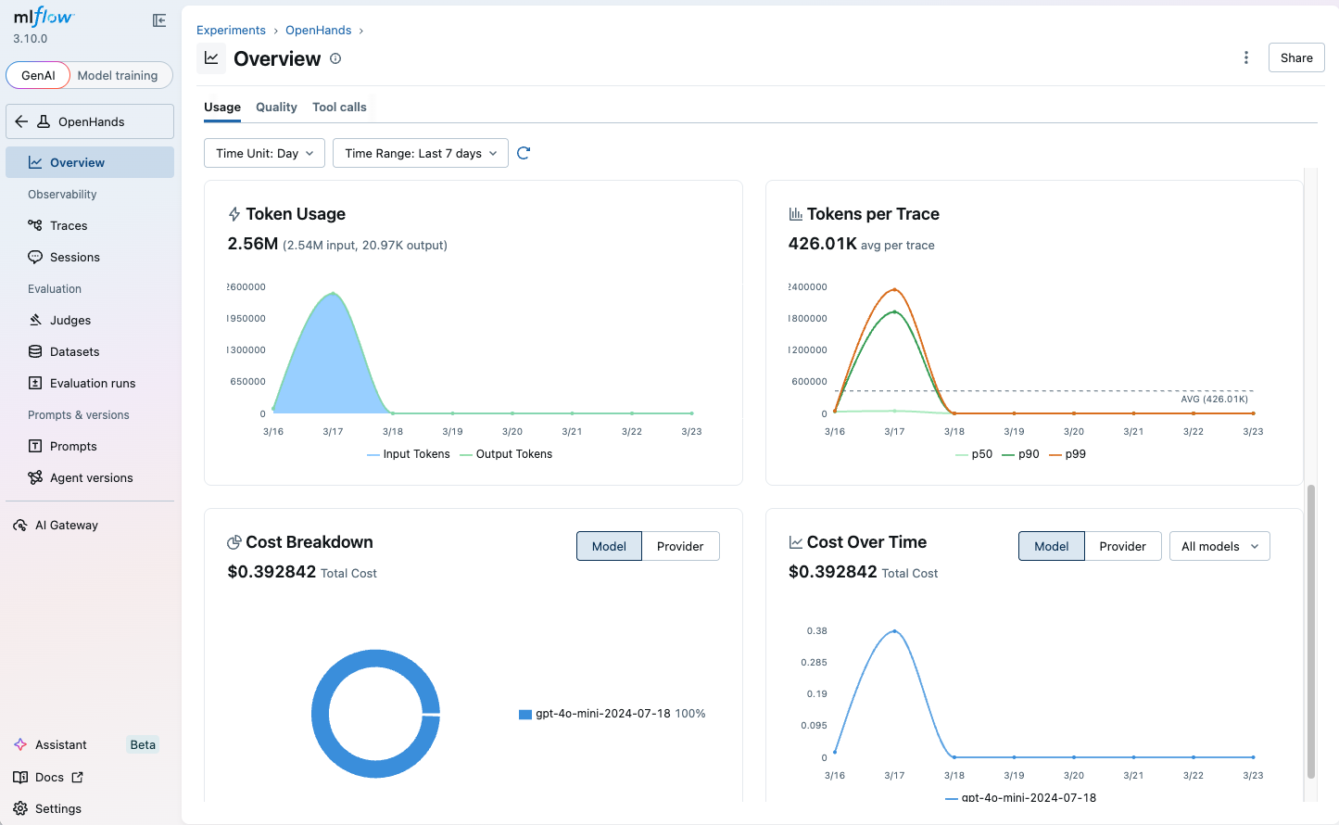The width and height of the screenshot is (1339, 825).
Task: Click the refresh icon beside Time Range
Action: pyautogui.click(x=524, y=153)
